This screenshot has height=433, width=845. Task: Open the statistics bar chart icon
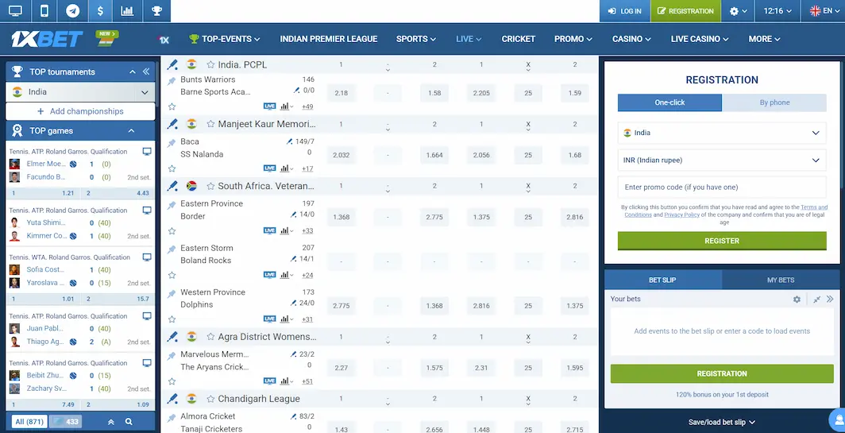point(128,11)
